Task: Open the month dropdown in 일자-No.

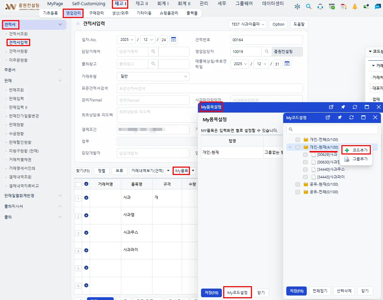Action: [x=148, y=39]
